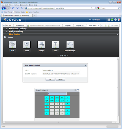122x129 pixels.
Task: Click the Actuate logo
Action: (x=13, y=20)
